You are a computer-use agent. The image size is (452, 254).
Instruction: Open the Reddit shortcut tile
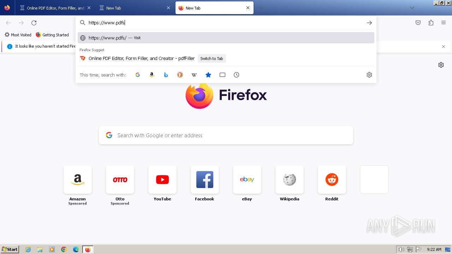point(332,180)
